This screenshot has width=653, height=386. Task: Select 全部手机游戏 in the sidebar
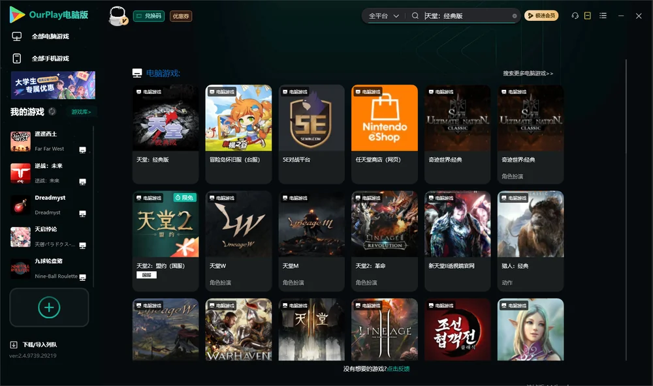pyautogui.click(x=40, y=58)
